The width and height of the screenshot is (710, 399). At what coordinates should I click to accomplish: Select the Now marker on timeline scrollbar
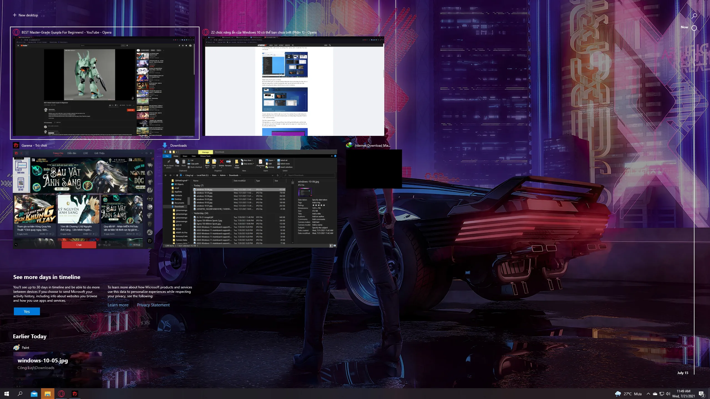click(x=694, y=28)
